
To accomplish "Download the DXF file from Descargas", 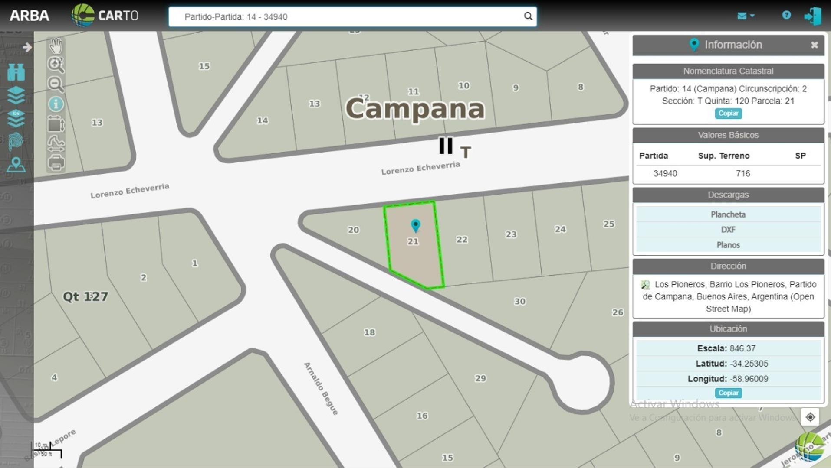I will pyautogui.click(x=728, y=230).
